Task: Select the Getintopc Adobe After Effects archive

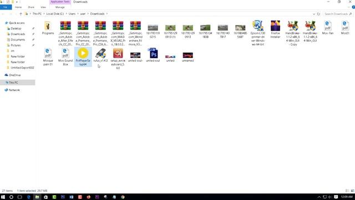Action: (x=65, y=33)
